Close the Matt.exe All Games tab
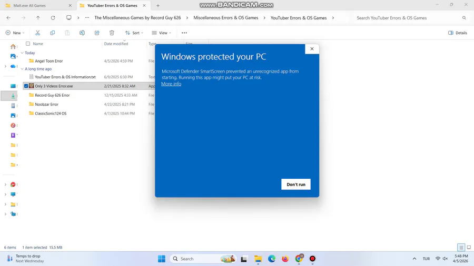474x266 pixels. [70, 5]
